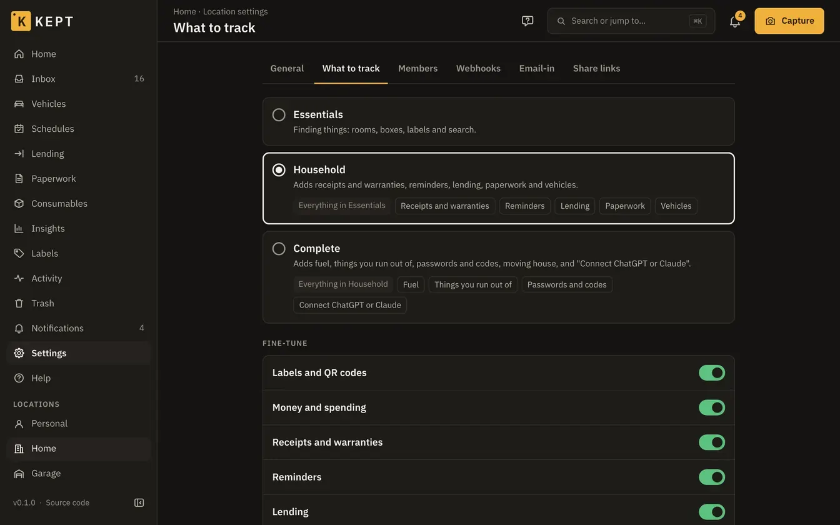Open the Lending arrow icon
The height and width of the screenshot is (525, 840).
coord(19,154)
